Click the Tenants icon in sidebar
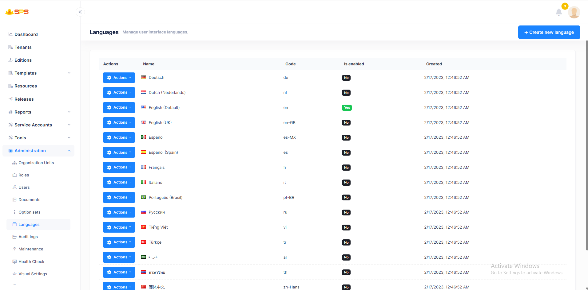 [10, 47]
